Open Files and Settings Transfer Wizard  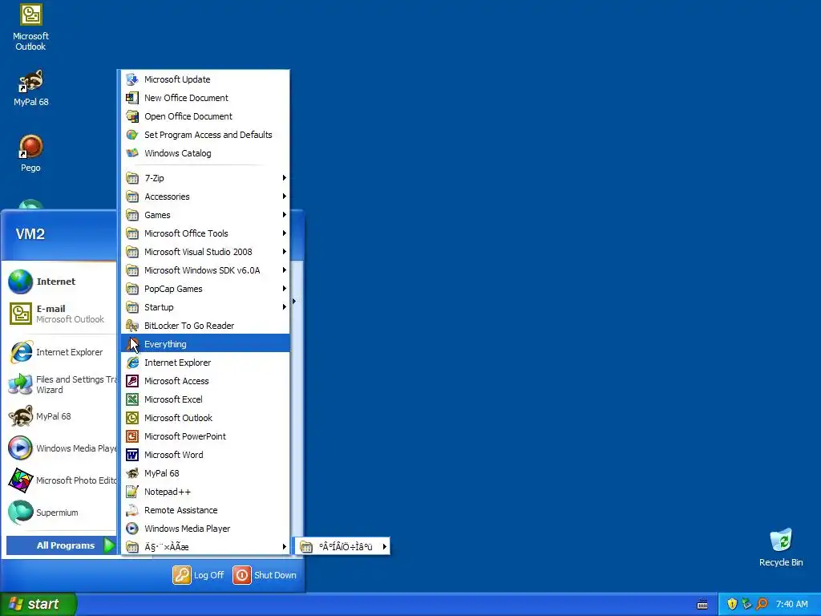click(x=61, y=384)
